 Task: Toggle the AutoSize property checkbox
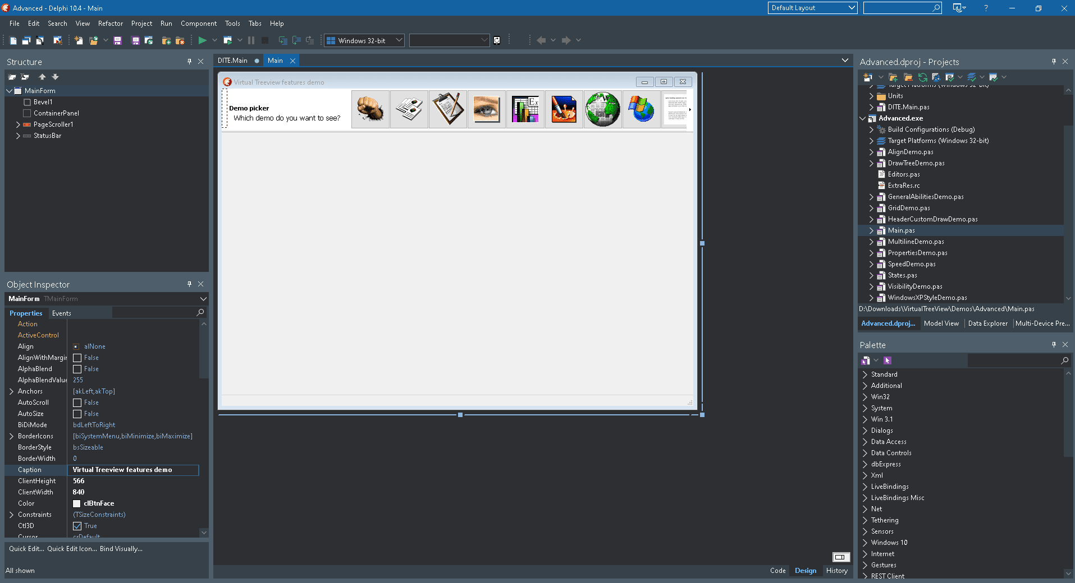pos(77,414)
